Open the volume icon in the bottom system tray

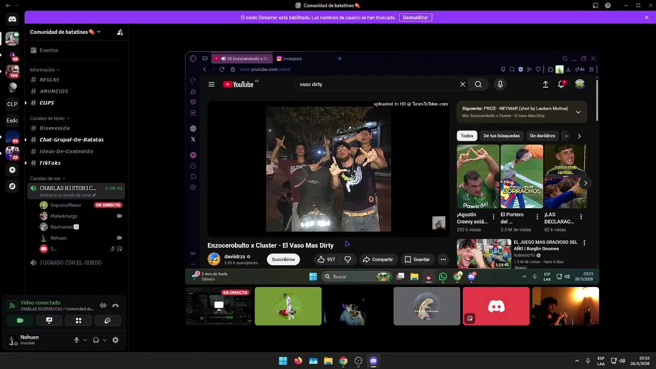622,361
